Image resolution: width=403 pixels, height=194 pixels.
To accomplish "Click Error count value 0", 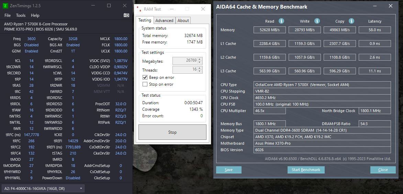I will coord(201,116).
